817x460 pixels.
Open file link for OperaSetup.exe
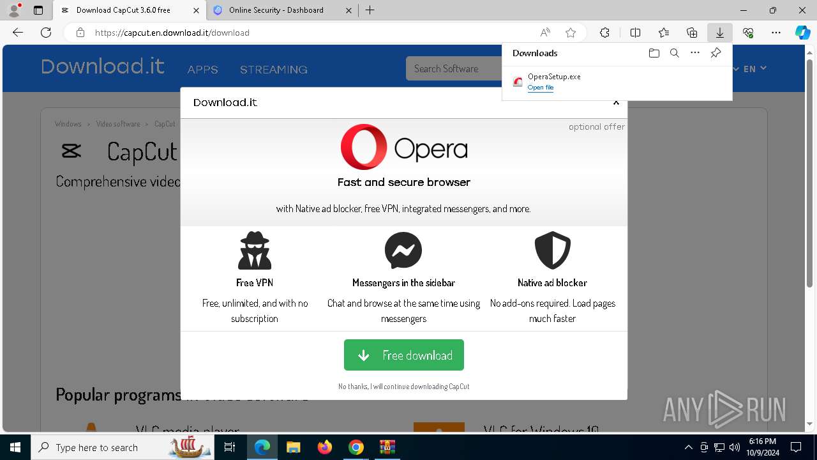(541, 88)
